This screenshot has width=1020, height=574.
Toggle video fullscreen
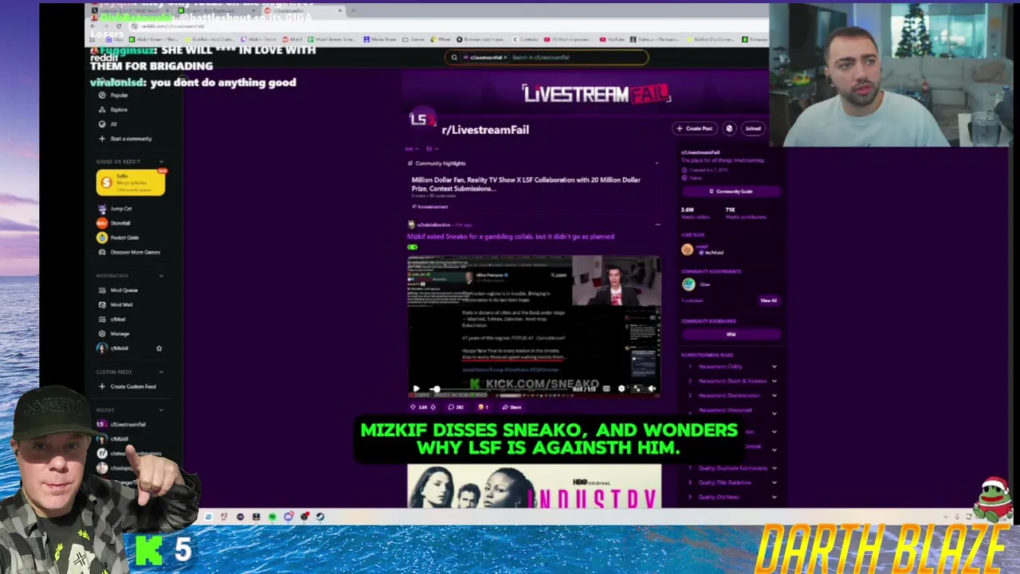tap(637, 389)
